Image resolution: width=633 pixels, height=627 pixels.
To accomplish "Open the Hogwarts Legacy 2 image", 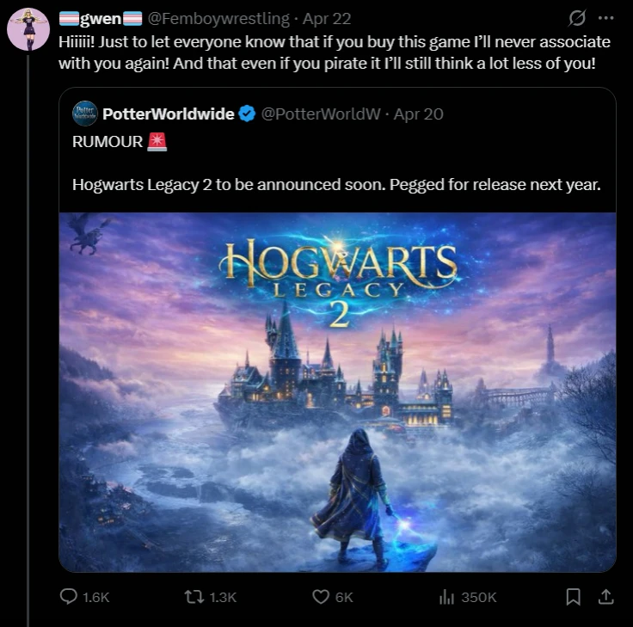I will 337,391.
